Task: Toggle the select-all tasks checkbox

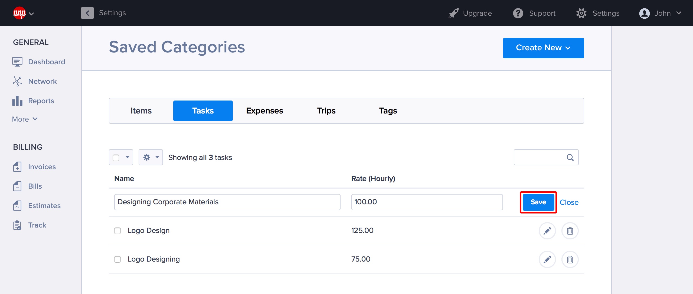Action: (x=116, y=158)
